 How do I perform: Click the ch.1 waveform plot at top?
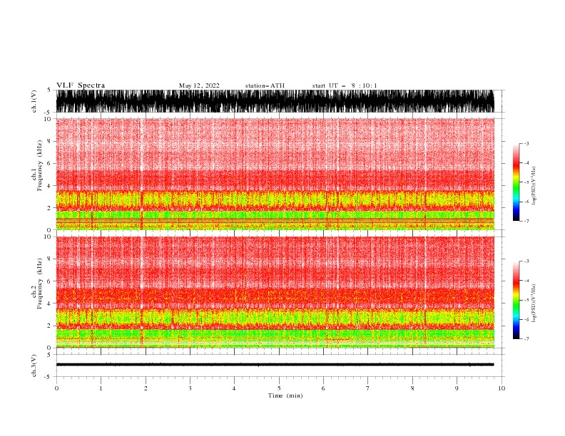pyautogui.click(x=275, y=101)
